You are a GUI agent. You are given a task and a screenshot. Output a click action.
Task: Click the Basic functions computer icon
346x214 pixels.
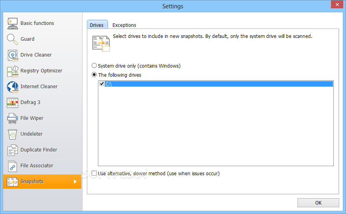(x=12, y=23)
